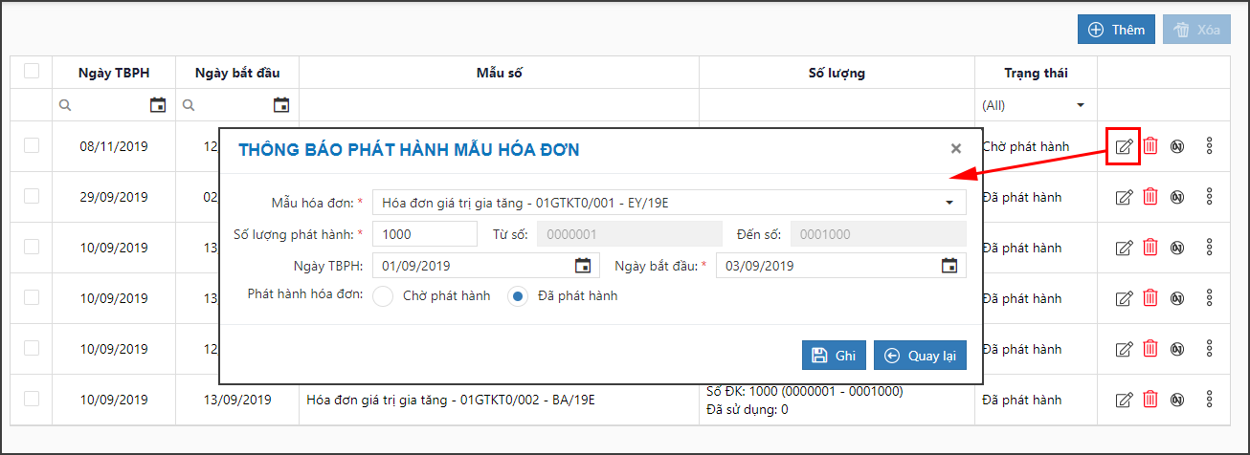Open three-dot menu for 29/09/2019 row

click(1209, 196)
